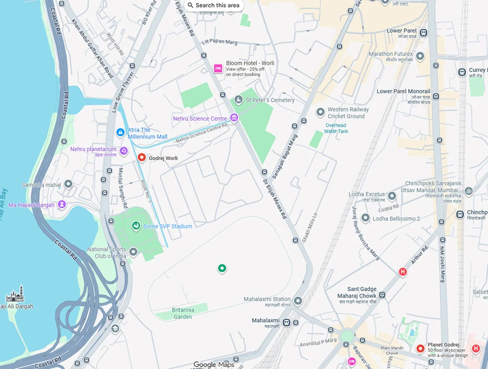Click the Western Railway Cricket Ground pin

(320, 112)
